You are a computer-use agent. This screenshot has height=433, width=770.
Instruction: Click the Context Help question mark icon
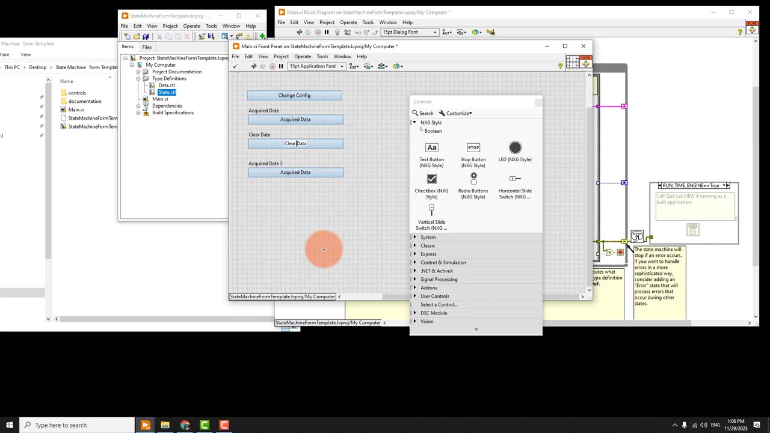(x=560, y=66)
